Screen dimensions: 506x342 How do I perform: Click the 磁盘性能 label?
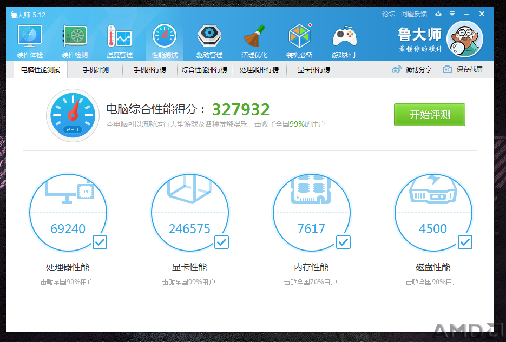[433, 267]
